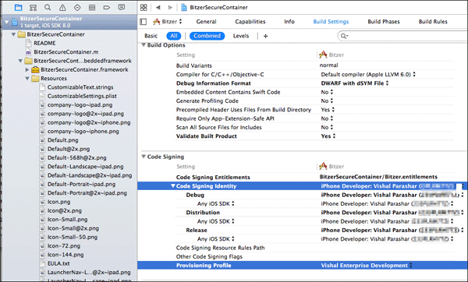Screen dimensions: 468x282
Task: Open the Symbol navigator icon
Action: (x=33, y=8)
